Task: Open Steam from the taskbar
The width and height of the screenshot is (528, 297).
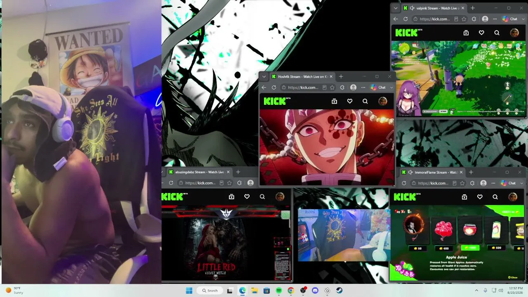Action: (x=339, y=290)
